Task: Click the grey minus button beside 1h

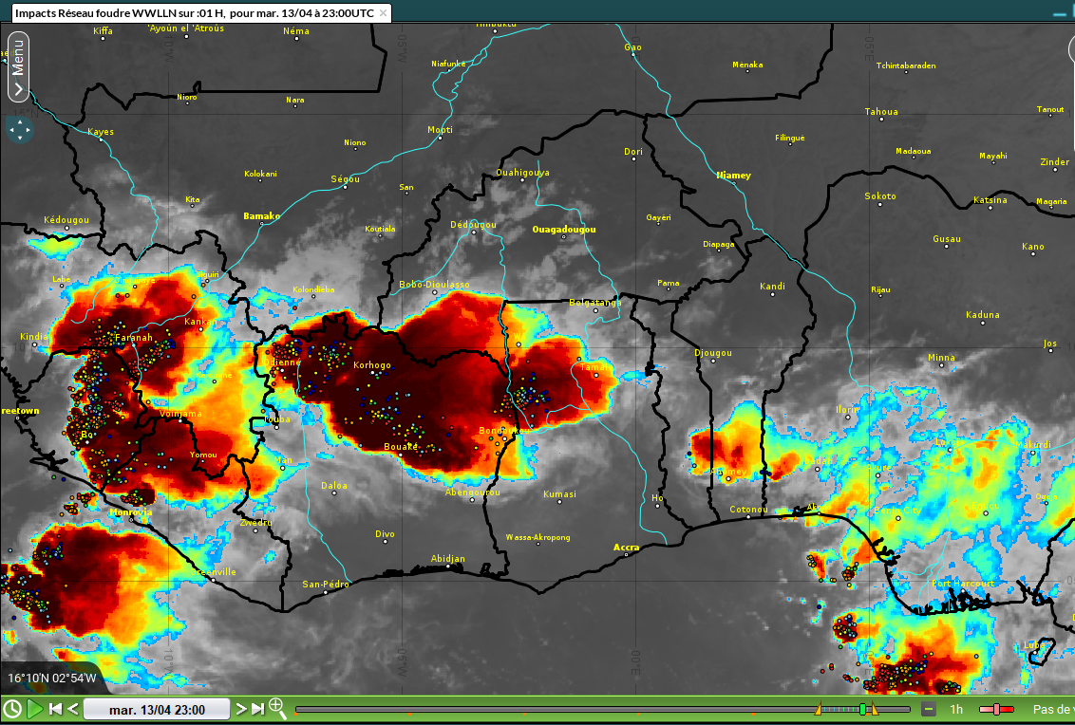Action: 929,709
